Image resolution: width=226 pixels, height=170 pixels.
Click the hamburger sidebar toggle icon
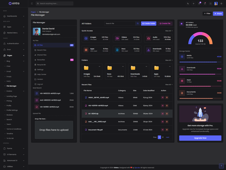(32, 4)
